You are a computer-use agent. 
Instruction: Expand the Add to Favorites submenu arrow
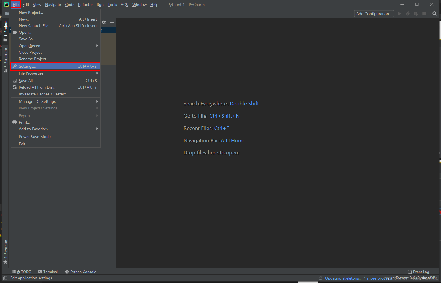pos(97,129)
